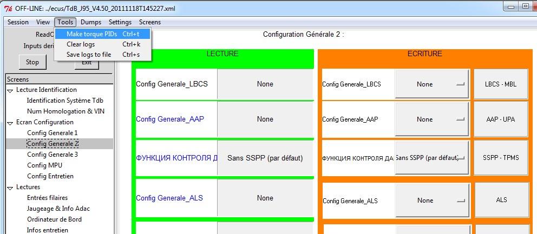Viewport: 537px width, 234px height.
Task: Open the Sans SSPP write dropdown
Action: click(x=431, y=158)
